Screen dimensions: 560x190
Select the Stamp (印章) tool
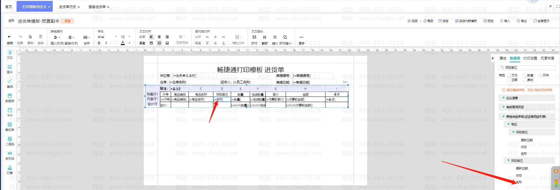(x=10, y=170)
